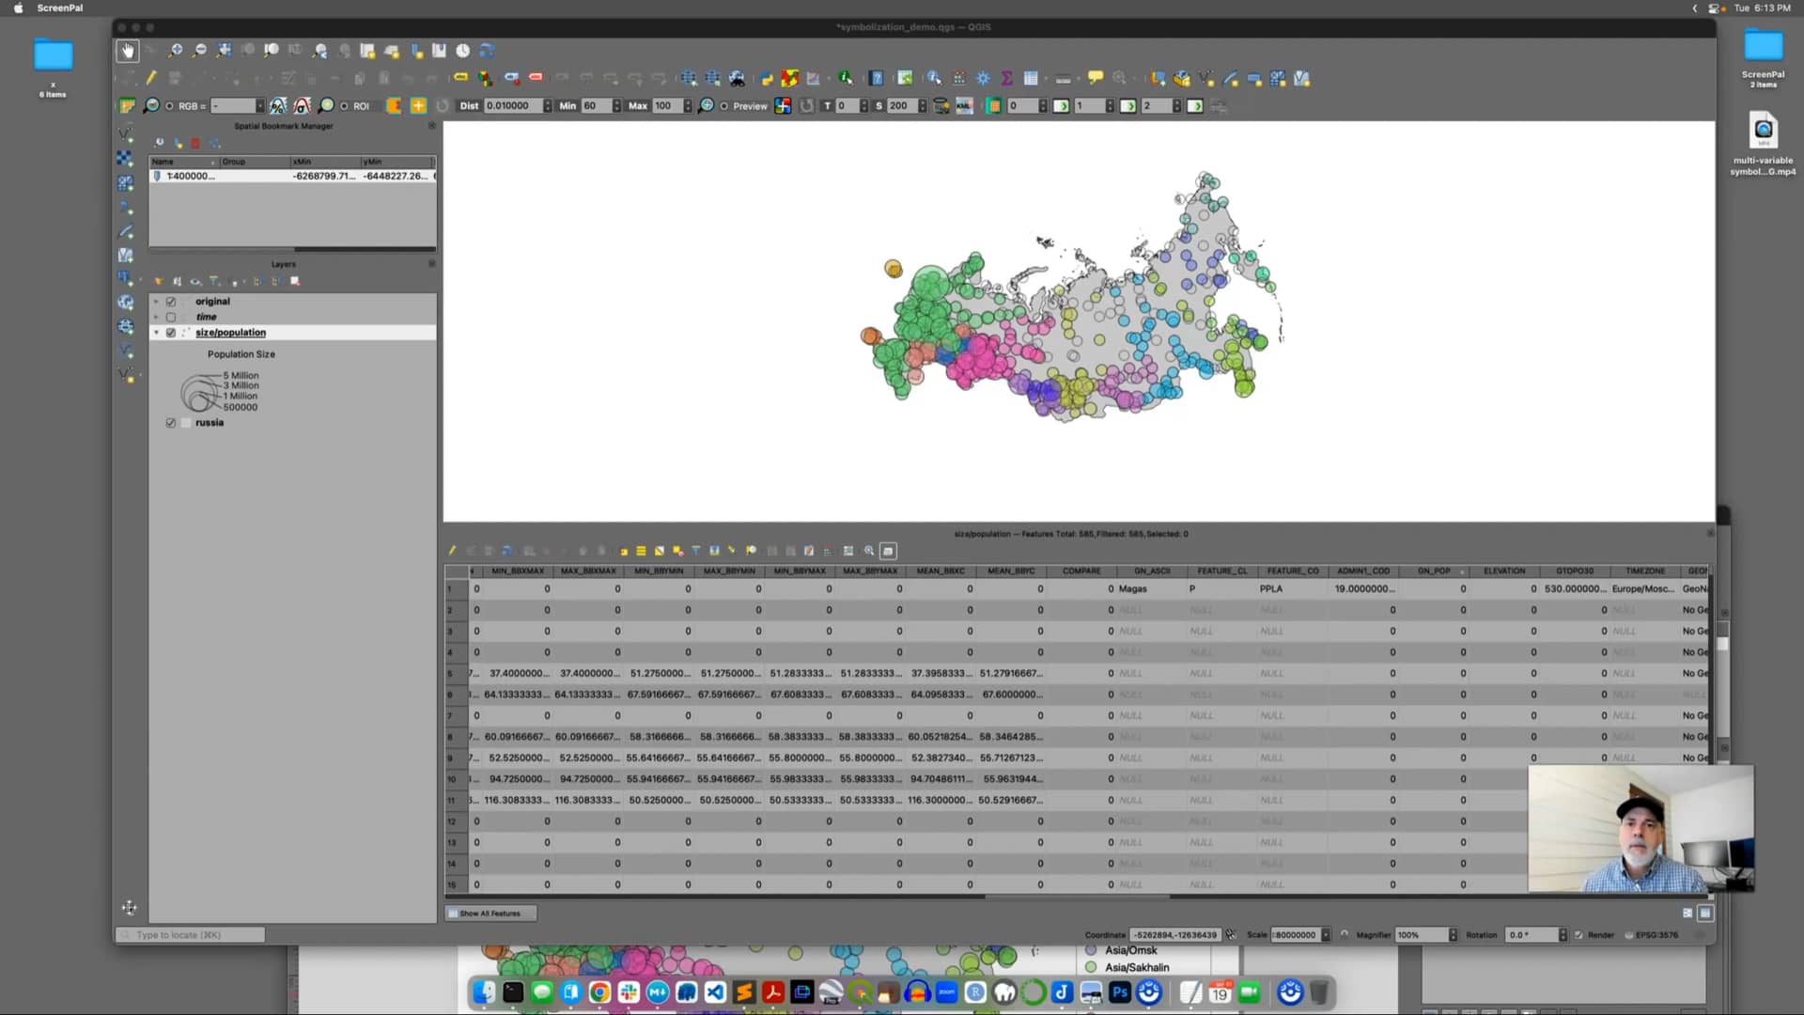Collapse the size/population layer legend
The width and height of the screenshot is (1804, 1015).
156,333
